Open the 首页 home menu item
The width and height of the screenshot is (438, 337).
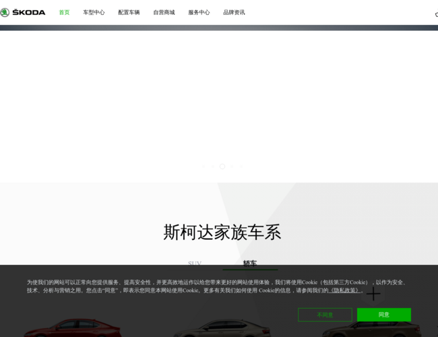pos(64,12)
